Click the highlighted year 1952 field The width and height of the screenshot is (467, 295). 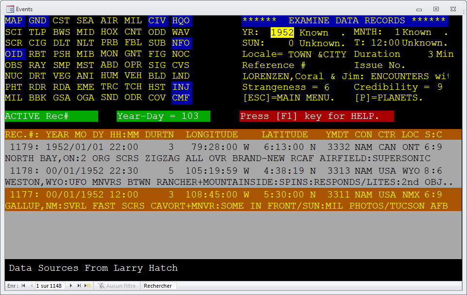[x=282, y=33]
